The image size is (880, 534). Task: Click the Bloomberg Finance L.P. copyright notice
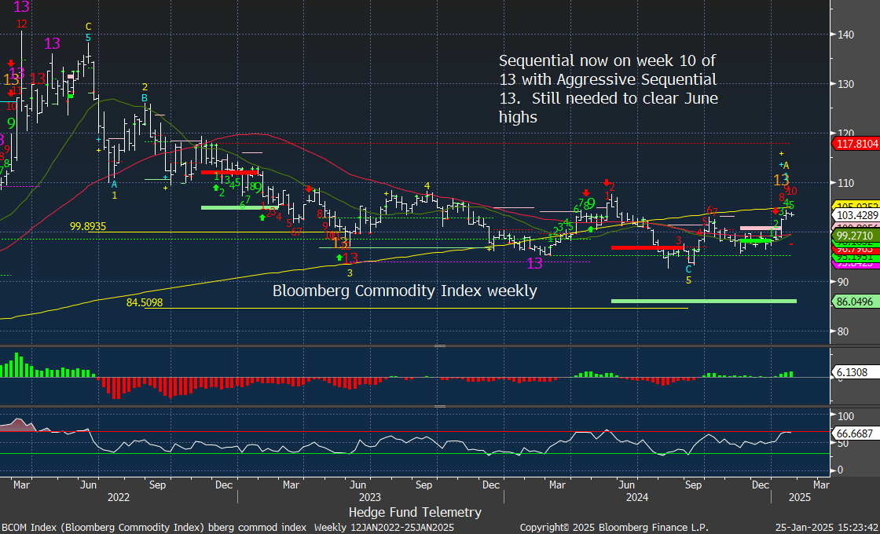point(614,528)
